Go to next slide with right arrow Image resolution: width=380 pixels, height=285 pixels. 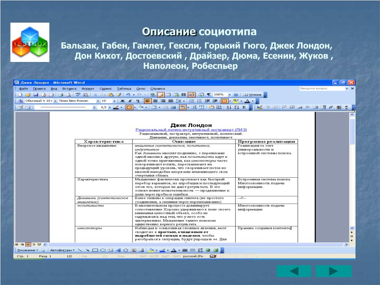pos(333,271)
